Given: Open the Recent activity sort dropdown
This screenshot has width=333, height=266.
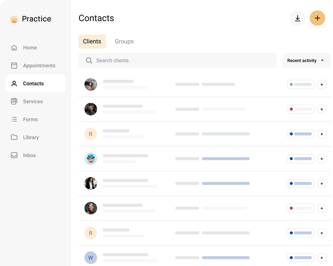Looking at the screenshot, I should click(306, 60).
